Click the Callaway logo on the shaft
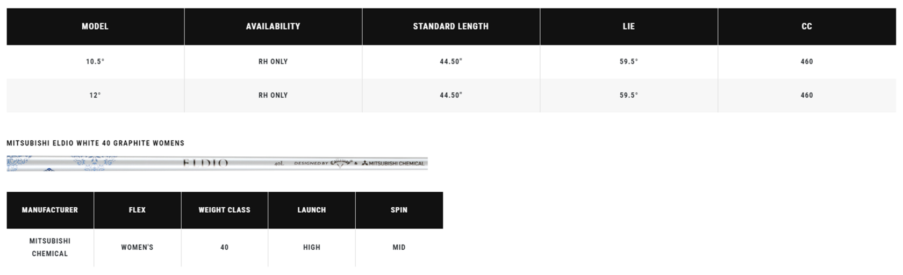Image resolution: width=903 pixels, height=275 pixels. tap(341, 163)
